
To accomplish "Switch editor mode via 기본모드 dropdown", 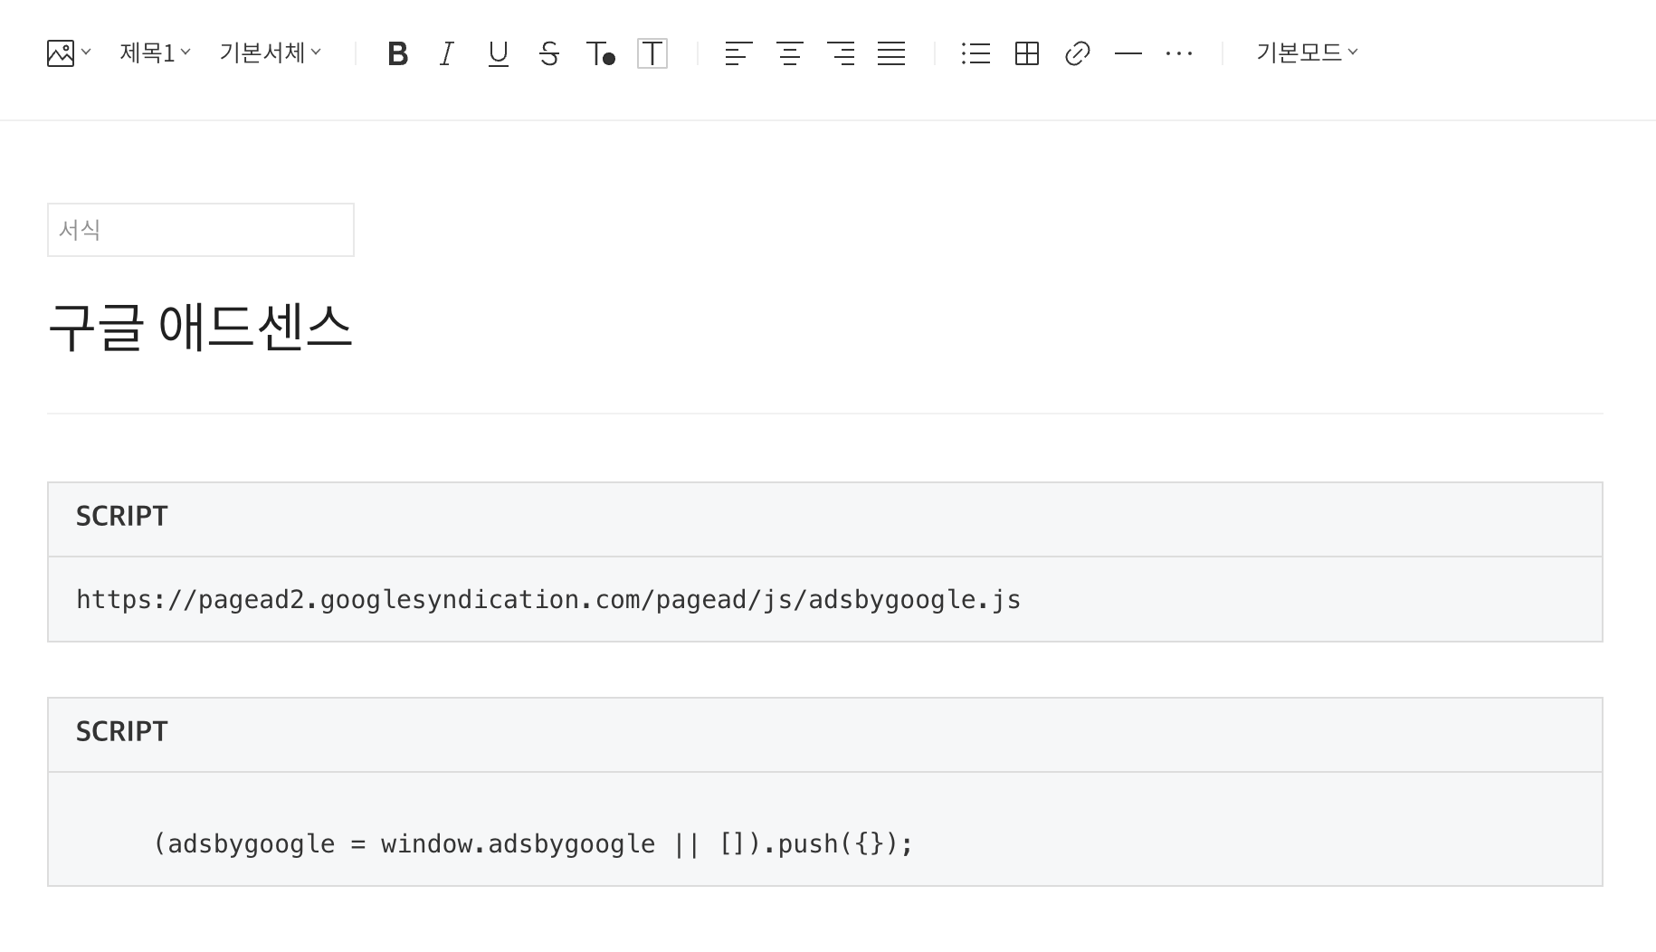I will [1307, 52].
